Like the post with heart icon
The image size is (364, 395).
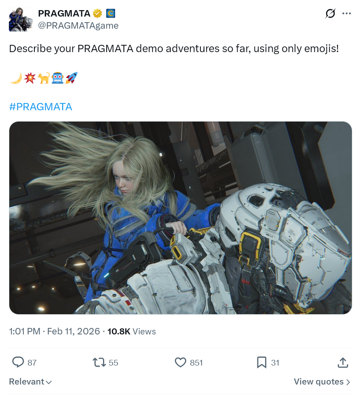pyautogui.click(x=180, y=363)
